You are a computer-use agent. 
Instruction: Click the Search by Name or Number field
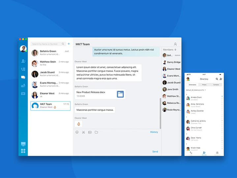pos(48,44)
